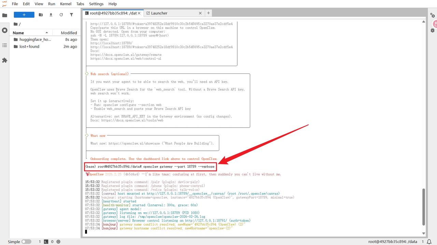The width and height of the screenshot is (437, 245).
Task: Click the ssh -N -L tunnel command line
Action: pos(129,35)
